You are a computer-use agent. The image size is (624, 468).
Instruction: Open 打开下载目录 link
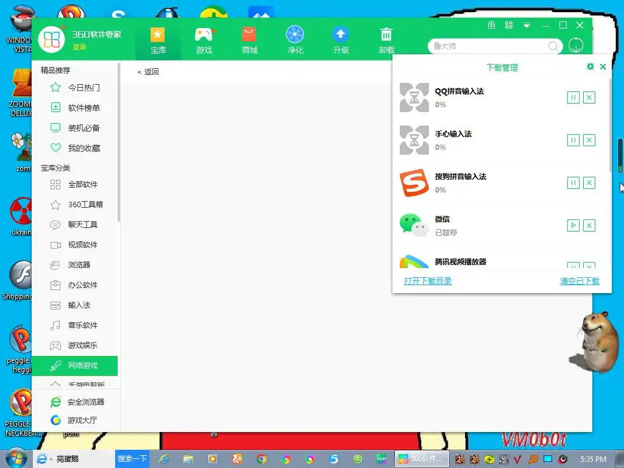[x=428, y=281]
